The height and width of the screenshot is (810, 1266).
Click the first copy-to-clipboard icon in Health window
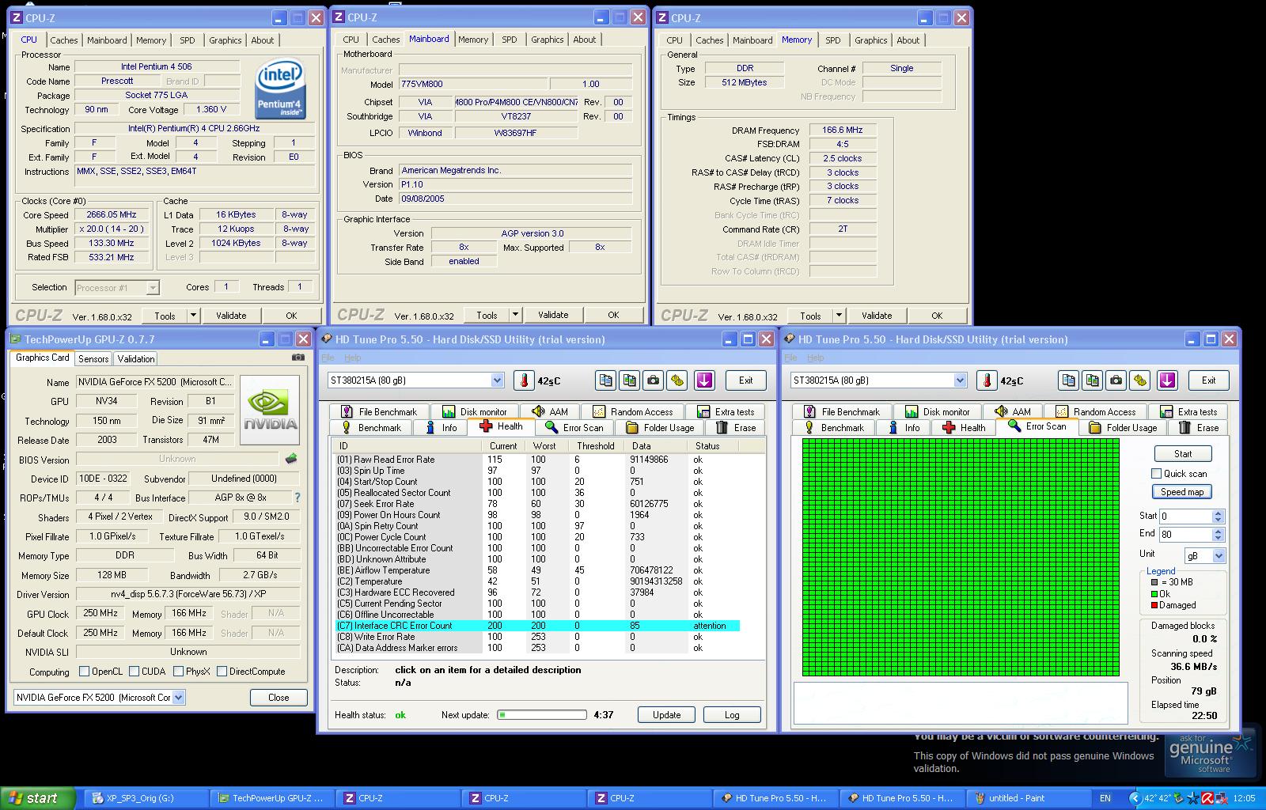click(x=605, y=380)
